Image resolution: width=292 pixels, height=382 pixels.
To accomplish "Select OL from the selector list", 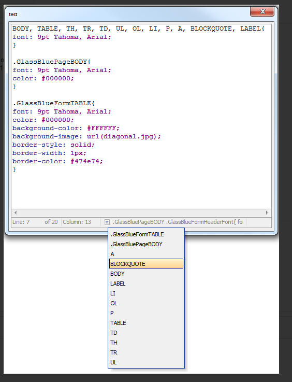I will (x=146, y=303).
